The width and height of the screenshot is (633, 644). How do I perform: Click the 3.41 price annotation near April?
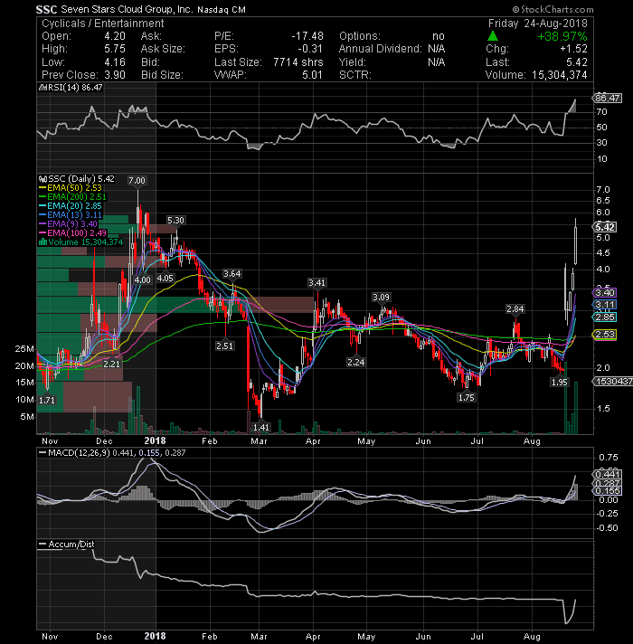pos(316,283)
